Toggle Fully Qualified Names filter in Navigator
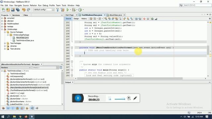This screenshot has height=119, width=212. tap(27, 108)
